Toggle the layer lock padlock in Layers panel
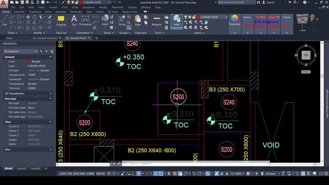 (194, 17)
